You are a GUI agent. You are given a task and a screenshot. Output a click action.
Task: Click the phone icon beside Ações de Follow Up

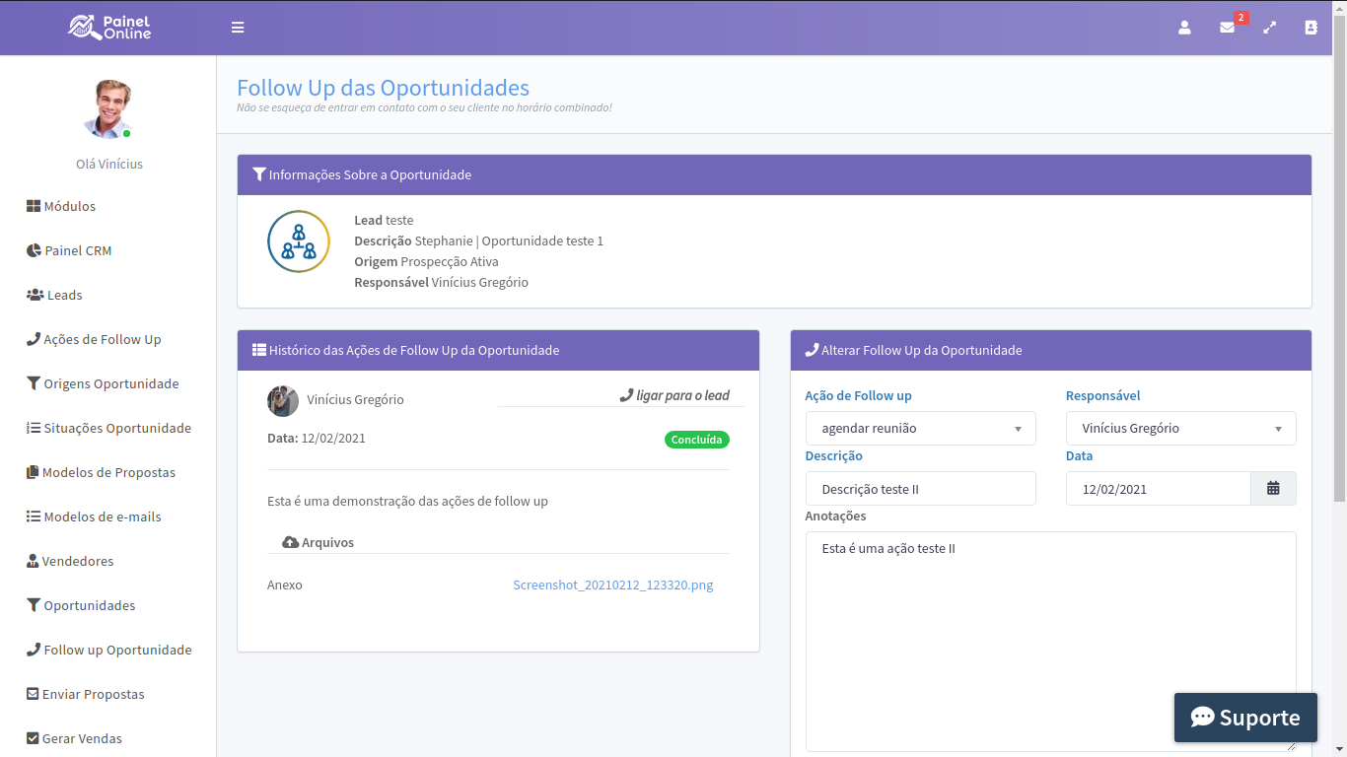(x=33, y=339)
